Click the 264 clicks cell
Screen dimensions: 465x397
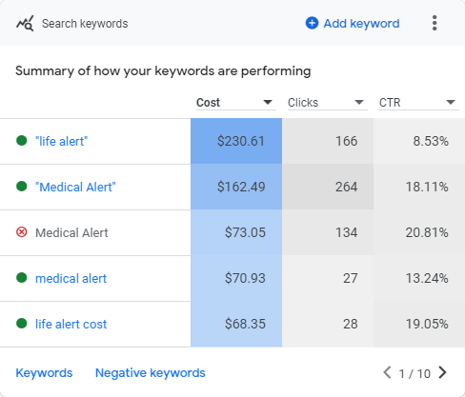pyautogui.click(x=328, y=187)
